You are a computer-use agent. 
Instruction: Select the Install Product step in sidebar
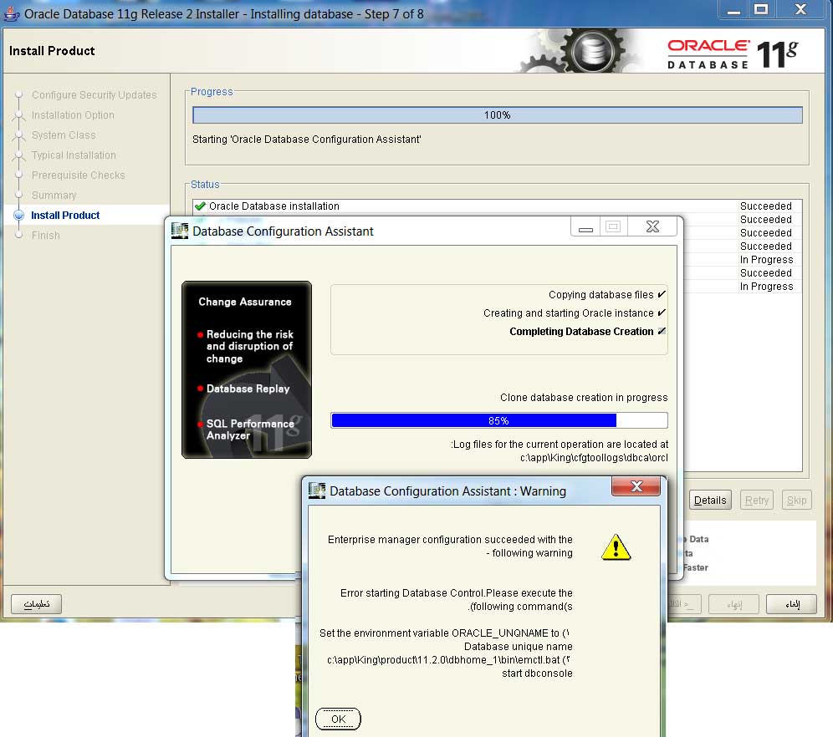coord(65,216)
